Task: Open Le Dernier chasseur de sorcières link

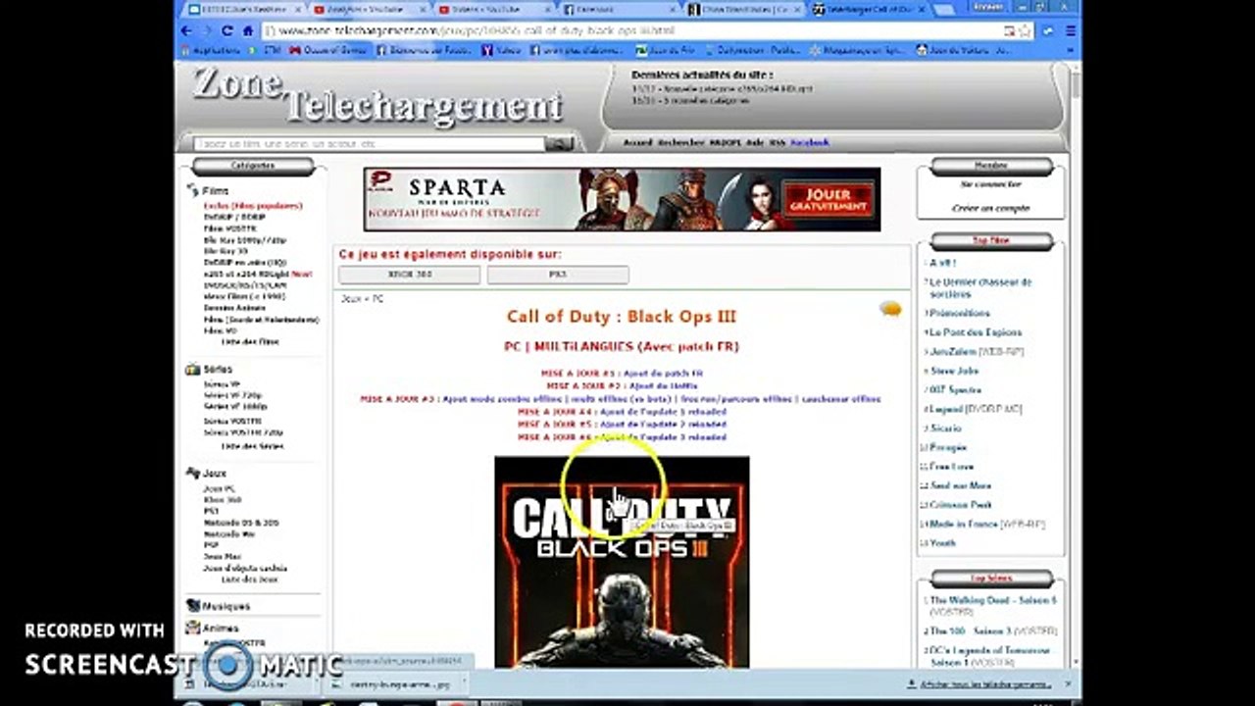Action: (x=980, y=287)
